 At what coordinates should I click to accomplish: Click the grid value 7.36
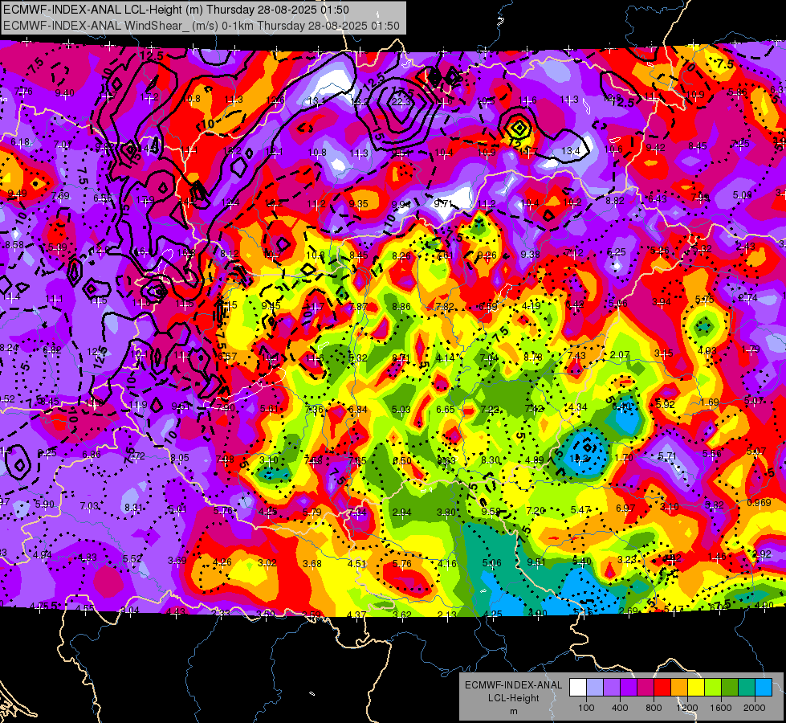click(314, 410)
